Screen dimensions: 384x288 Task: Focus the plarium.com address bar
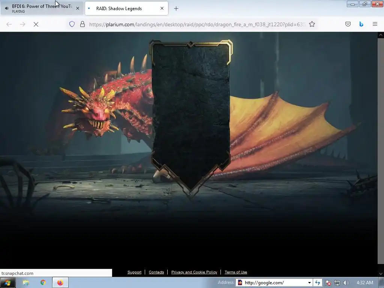(197, 24)
